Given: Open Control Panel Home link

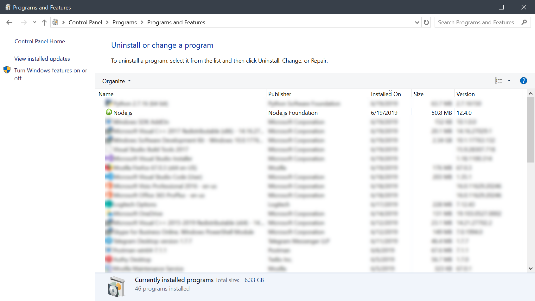Looking at the screenshot, I should click(x=40, y=41).
